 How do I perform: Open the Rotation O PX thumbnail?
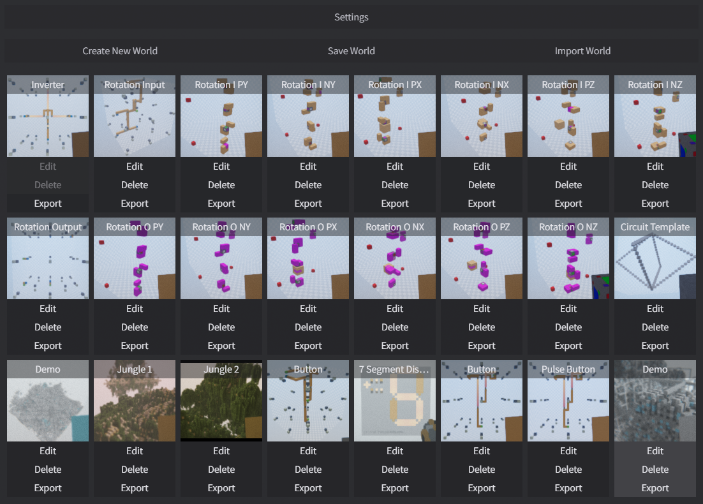click(x=308, y=258)
